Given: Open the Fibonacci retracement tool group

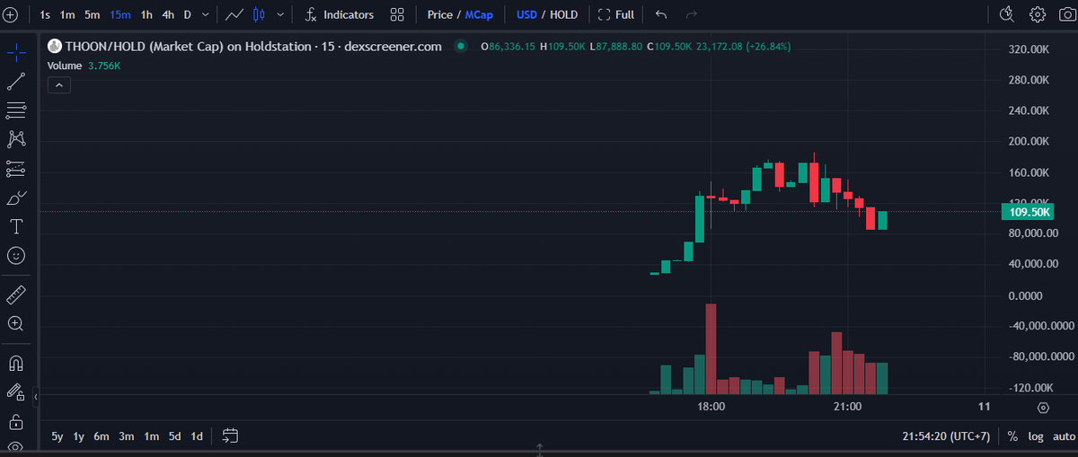Looking at the screenshot, I should click(15, 110).
